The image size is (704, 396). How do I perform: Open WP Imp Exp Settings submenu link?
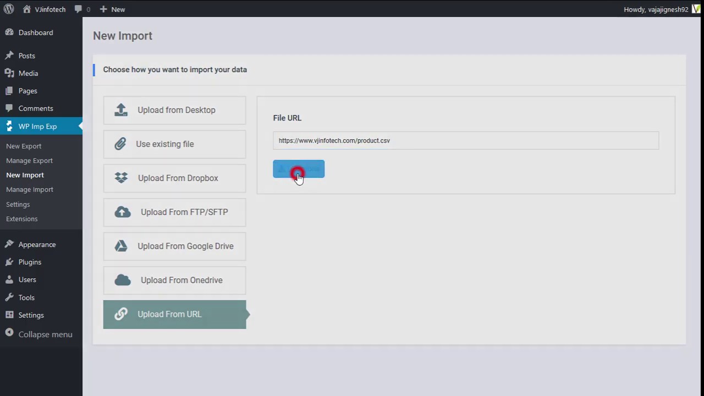coord(18,204)
